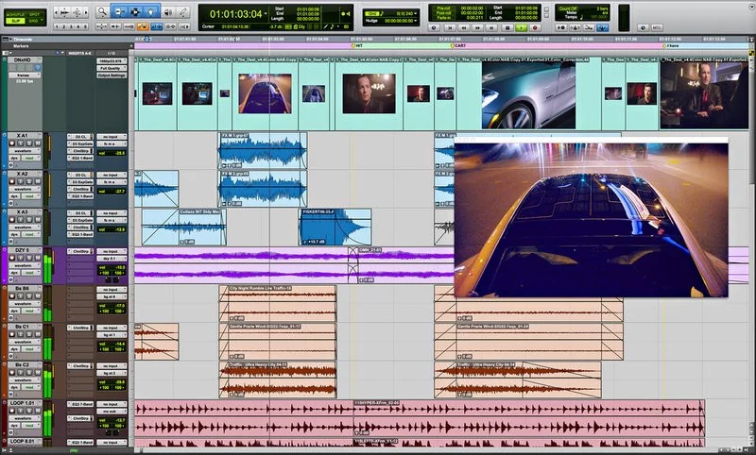Solo the DZY 5 track

pyautogui.click(x=29, y=258)
